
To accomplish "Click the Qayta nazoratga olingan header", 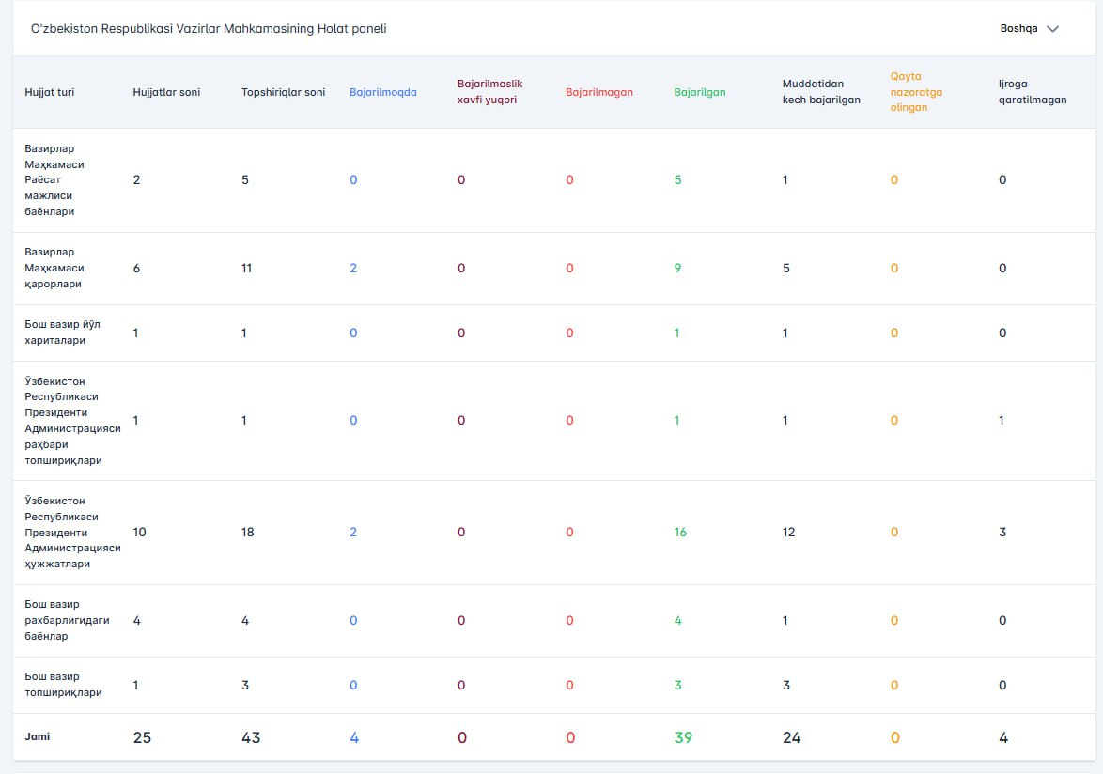I will tap(916, 92).
